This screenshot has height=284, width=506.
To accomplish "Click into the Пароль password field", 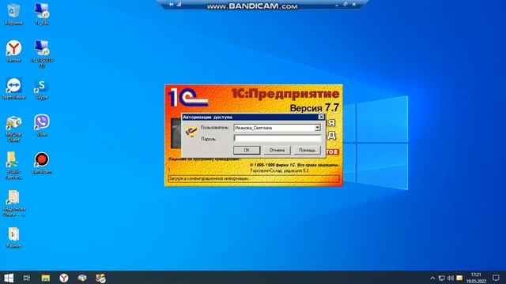I will 278,139.
